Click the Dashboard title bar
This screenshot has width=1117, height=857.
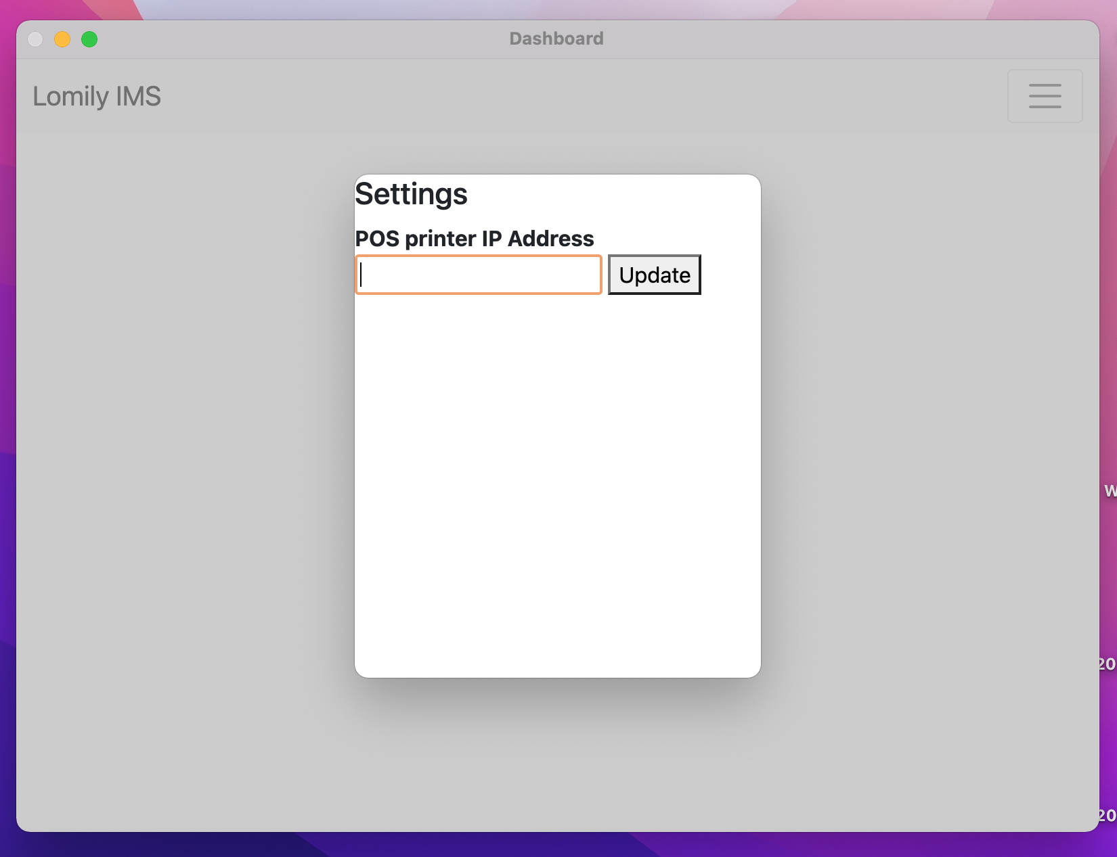click(556, 38)
